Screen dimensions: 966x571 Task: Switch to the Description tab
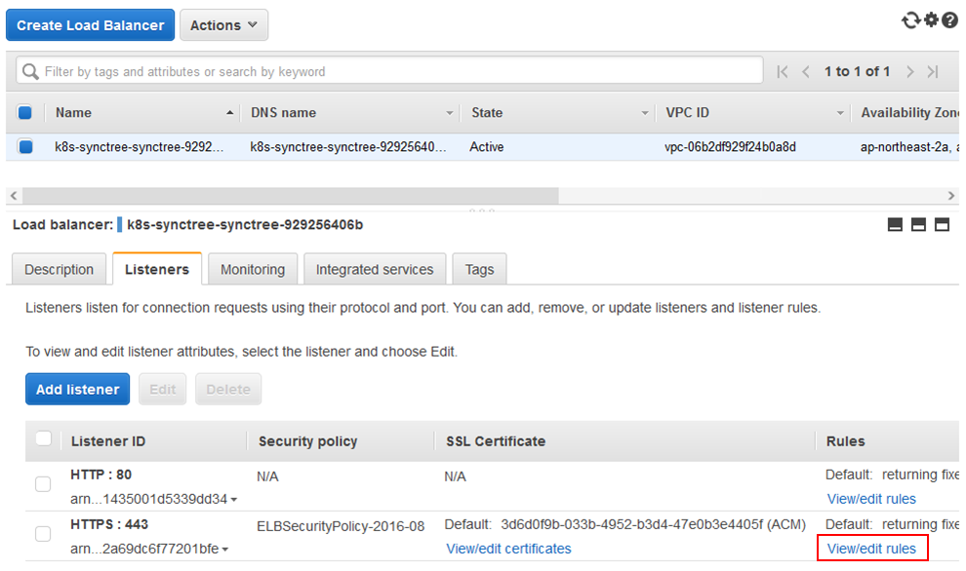click(x=60, y=270)
